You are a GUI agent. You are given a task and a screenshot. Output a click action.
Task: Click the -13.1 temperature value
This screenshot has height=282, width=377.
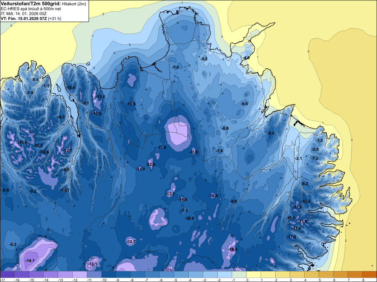[93, 264]
